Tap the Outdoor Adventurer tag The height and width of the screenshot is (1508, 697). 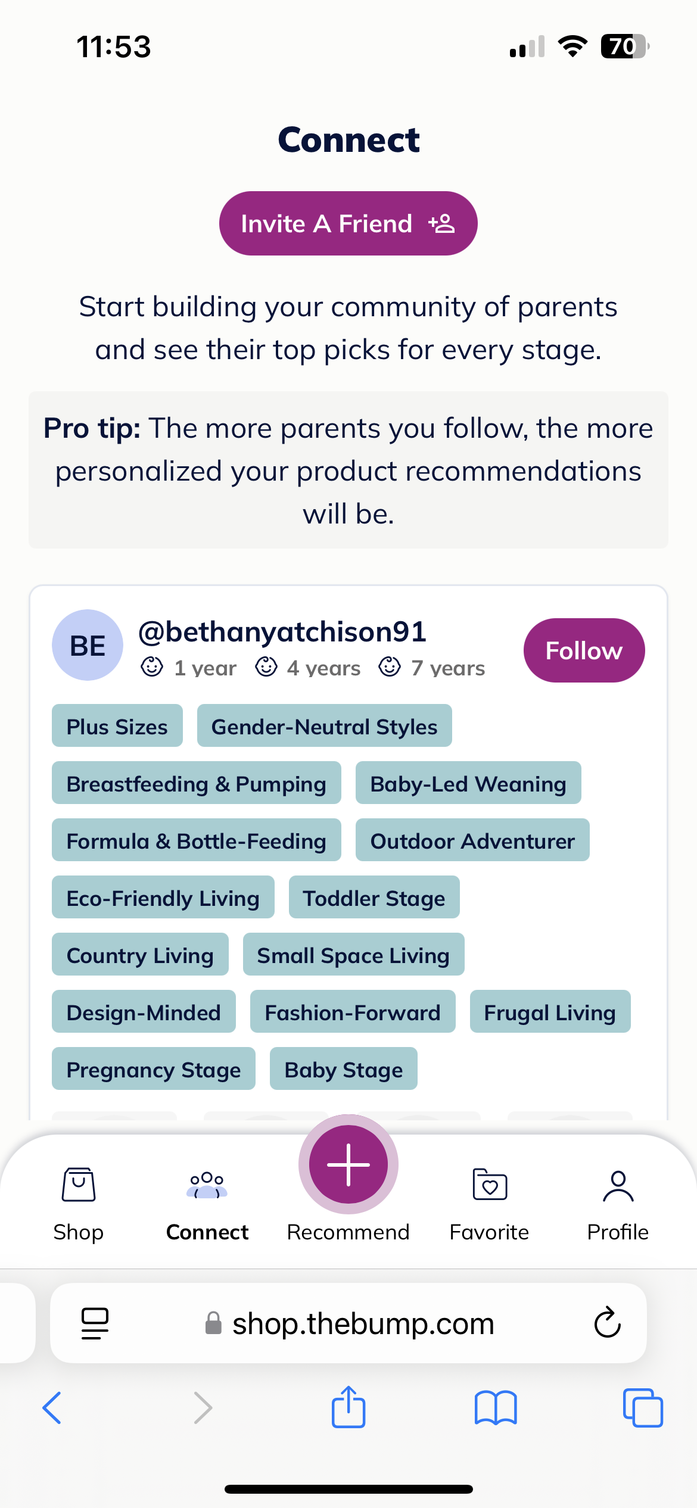coord(472,840)
